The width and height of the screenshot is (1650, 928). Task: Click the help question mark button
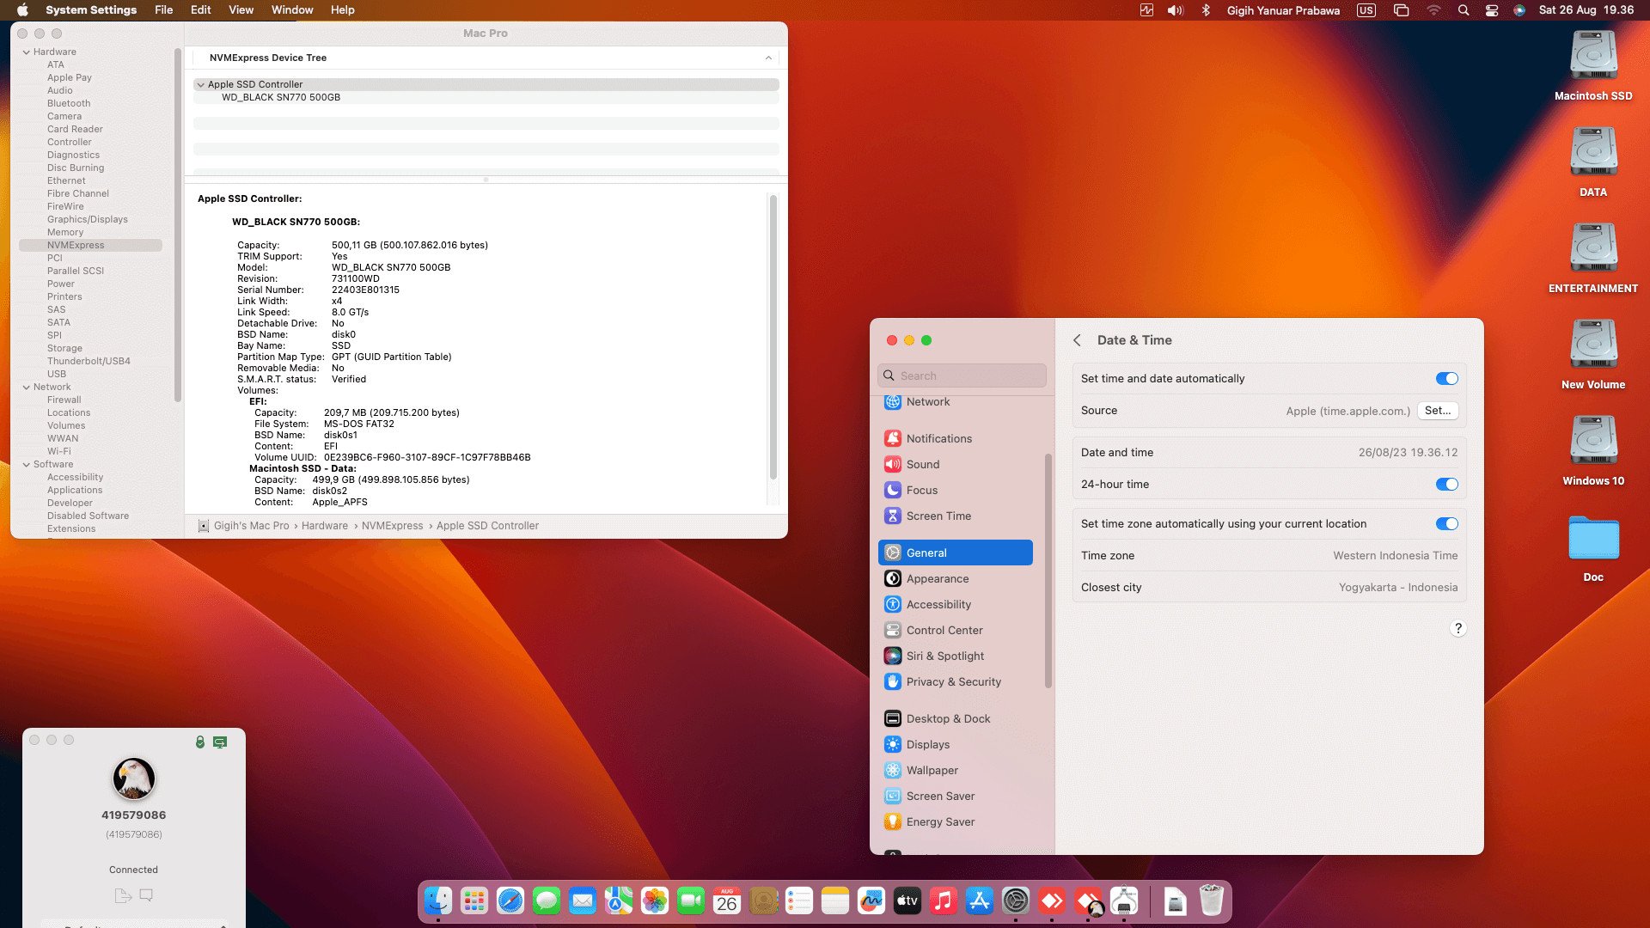(1457, 628)
